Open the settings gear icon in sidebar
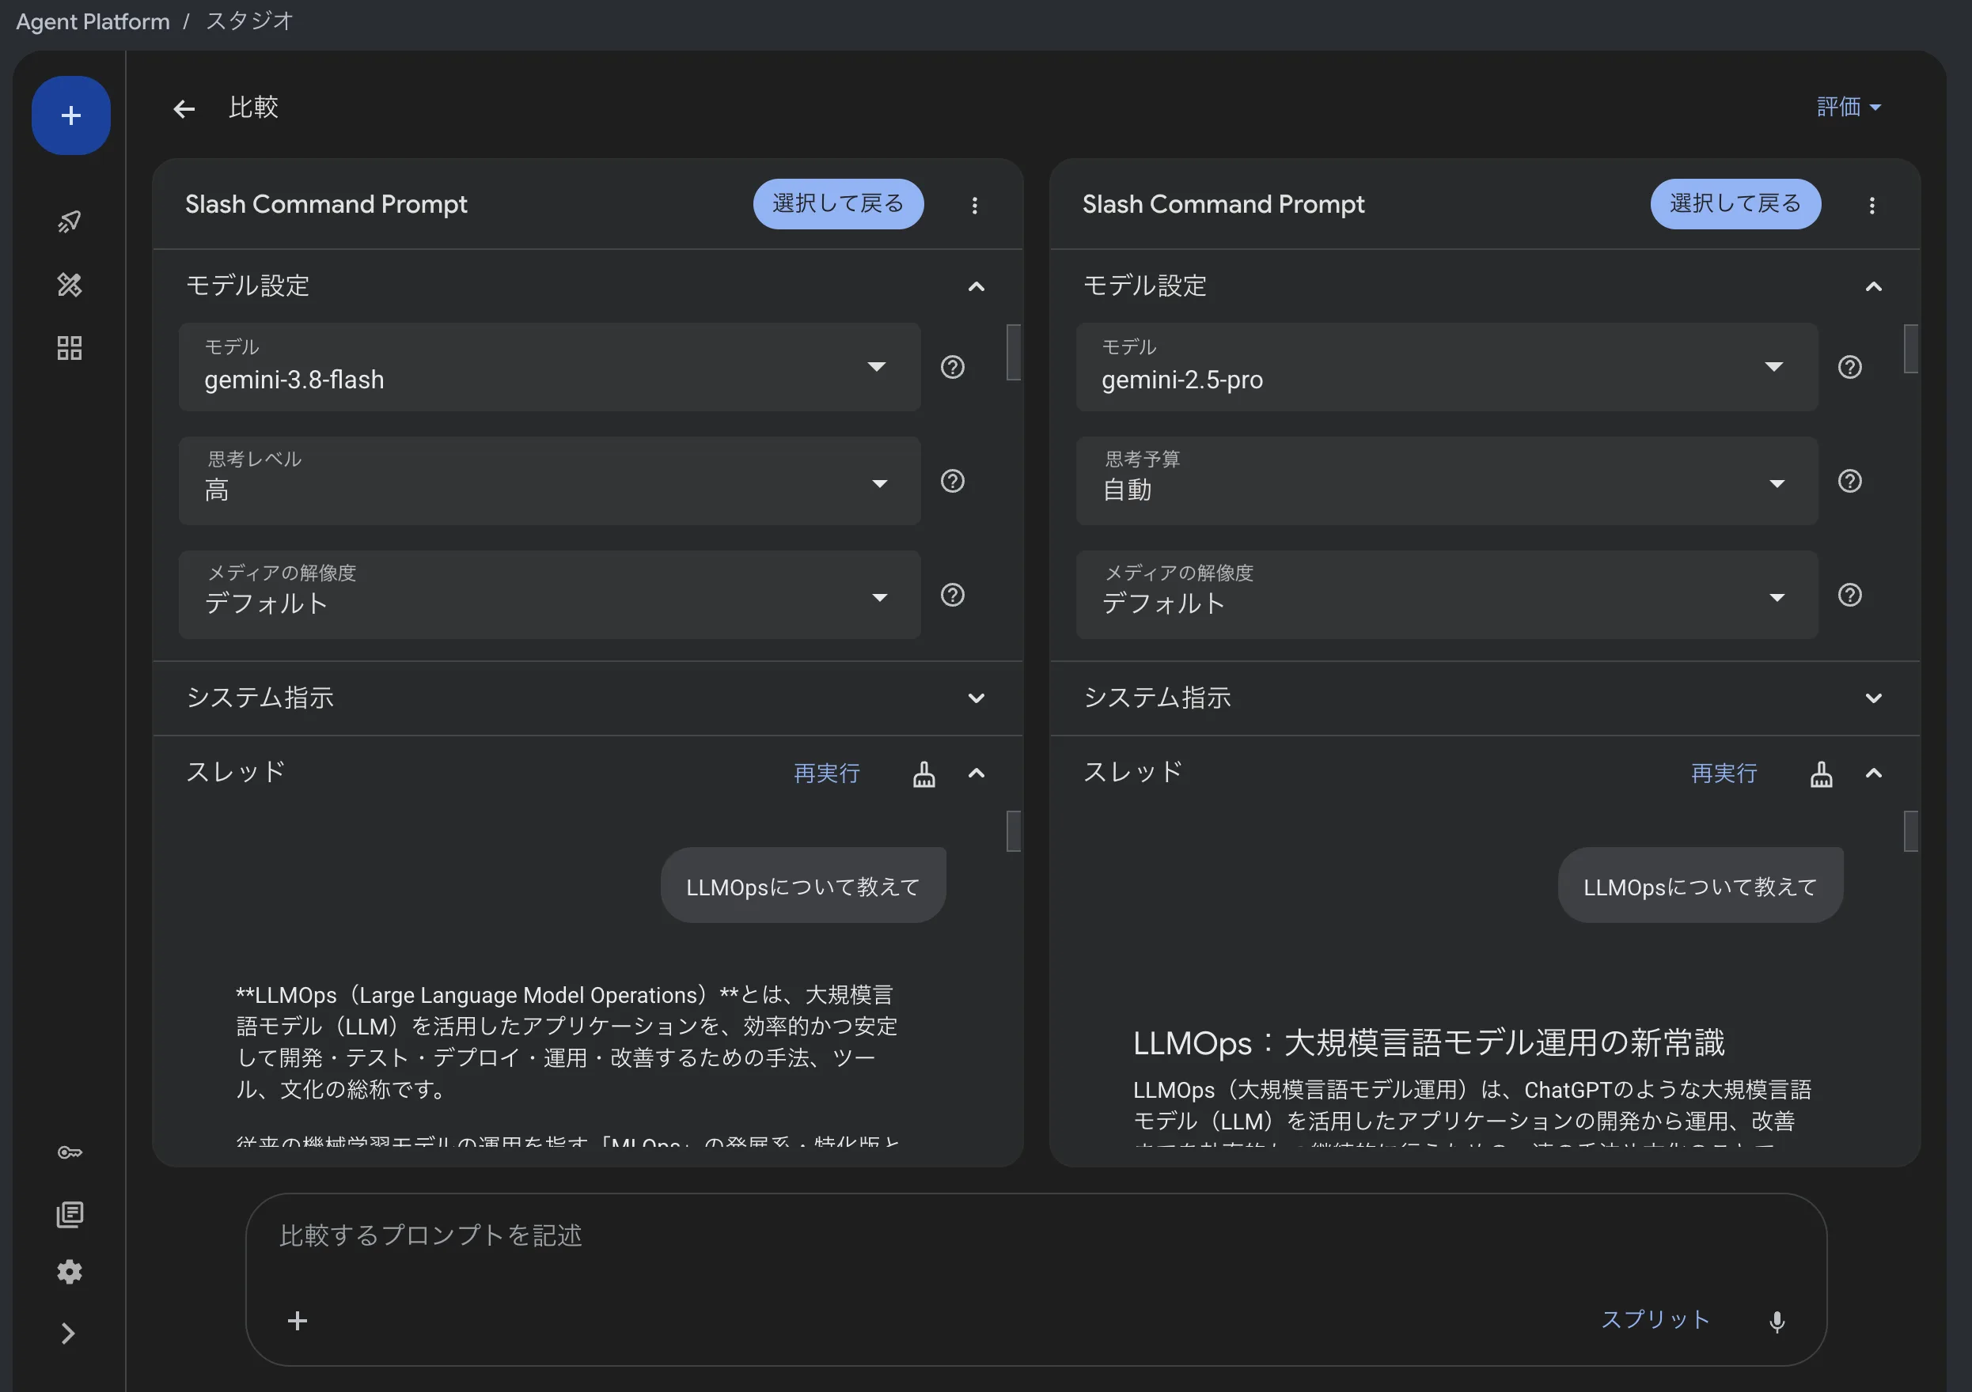The width and height of the screenshot is (1972, 1392). click(x=70, y=1271)
